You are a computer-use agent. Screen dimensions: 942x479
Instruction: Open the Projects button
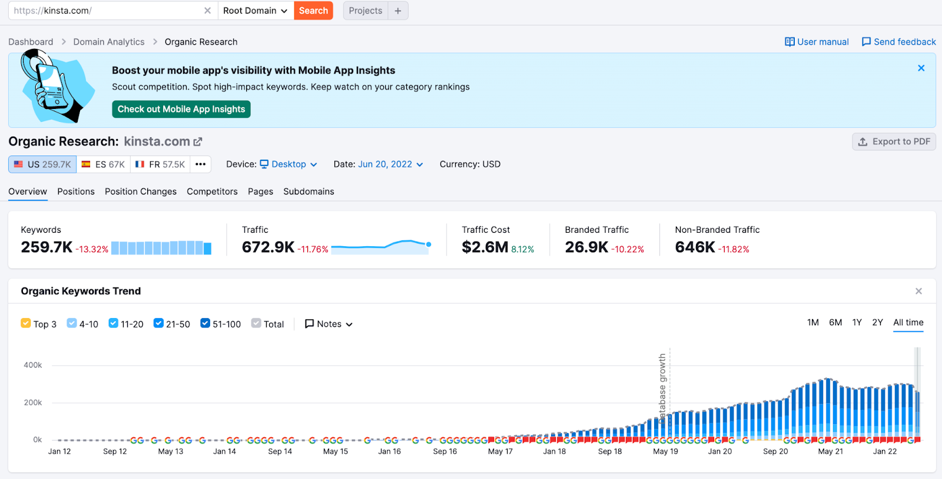point(366,11)
